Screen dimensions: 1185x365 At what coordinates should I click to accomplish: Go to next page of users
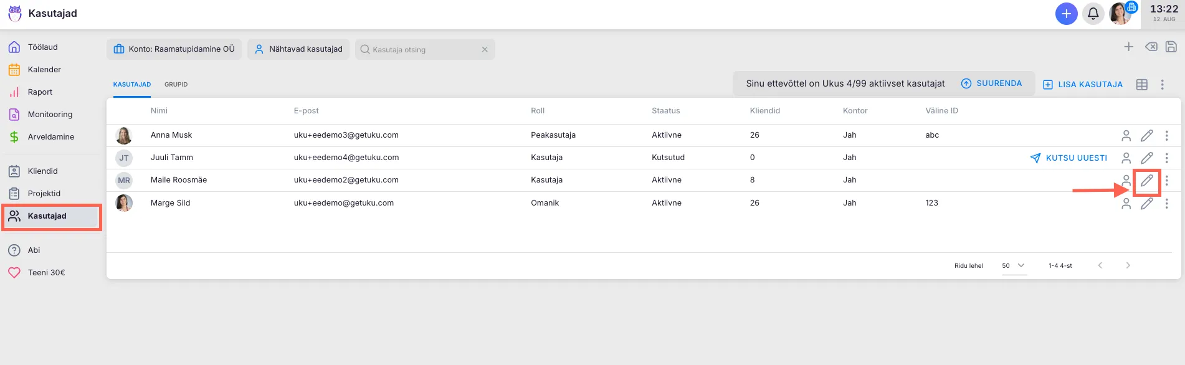pyautogui.click(x=1128, y=265)
